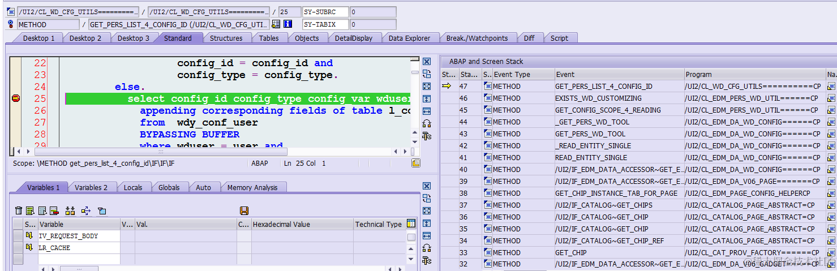The height and width of the screenshot is (271, 837).
Task: Click the editor status bar clipboard icon
Action: (x=416, y=163)
